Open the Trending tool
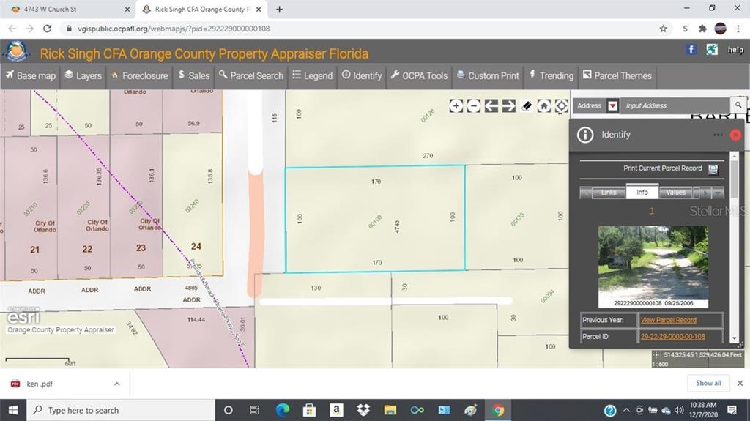 coord(551,75)
